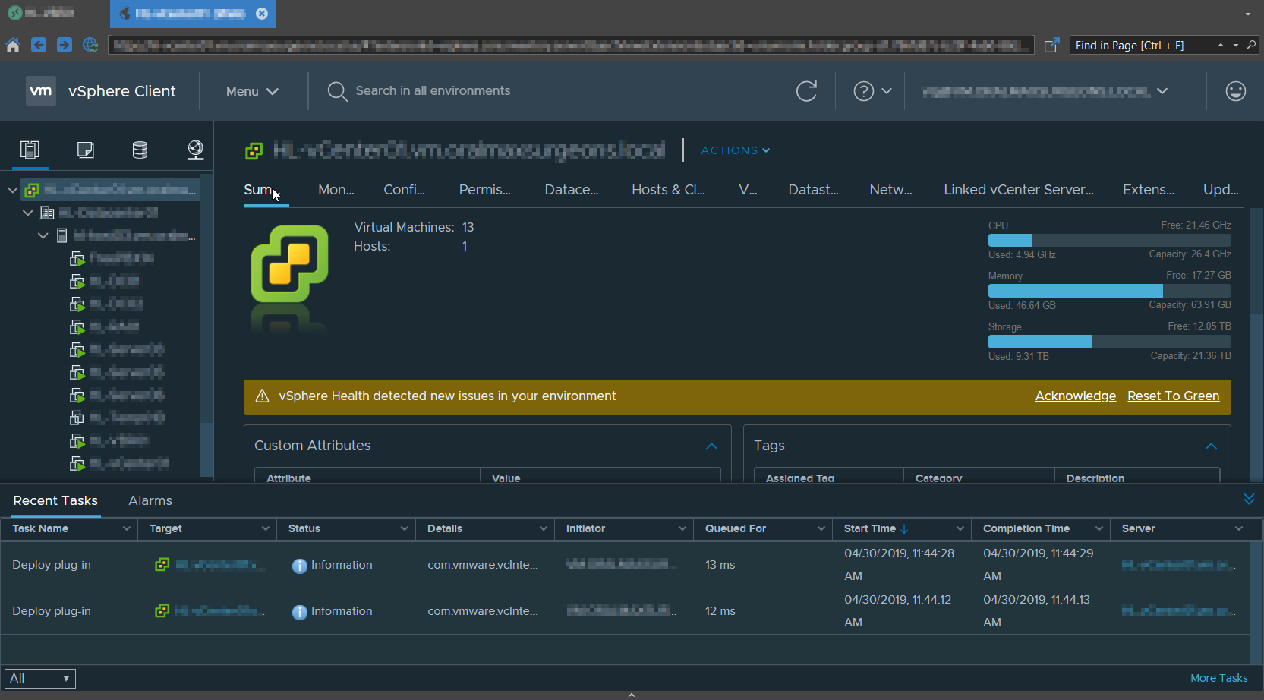Click the refresh icon in the header
1264x700 pixels.
click(x=806, y=91)
